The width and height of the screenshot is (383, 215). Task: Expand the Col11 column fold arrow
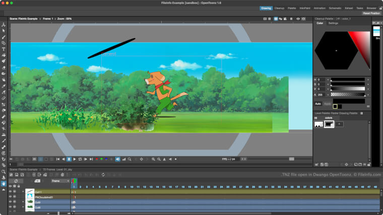(x=23, y=191)
